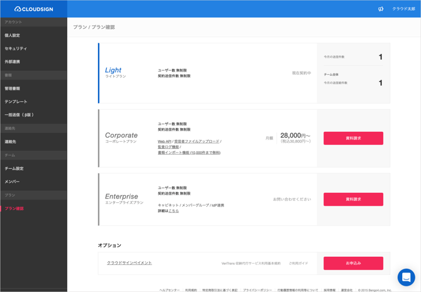The width and height of the screenshot is (421, 292).
Task: Open the chat support widget
Action: point(406,277)
